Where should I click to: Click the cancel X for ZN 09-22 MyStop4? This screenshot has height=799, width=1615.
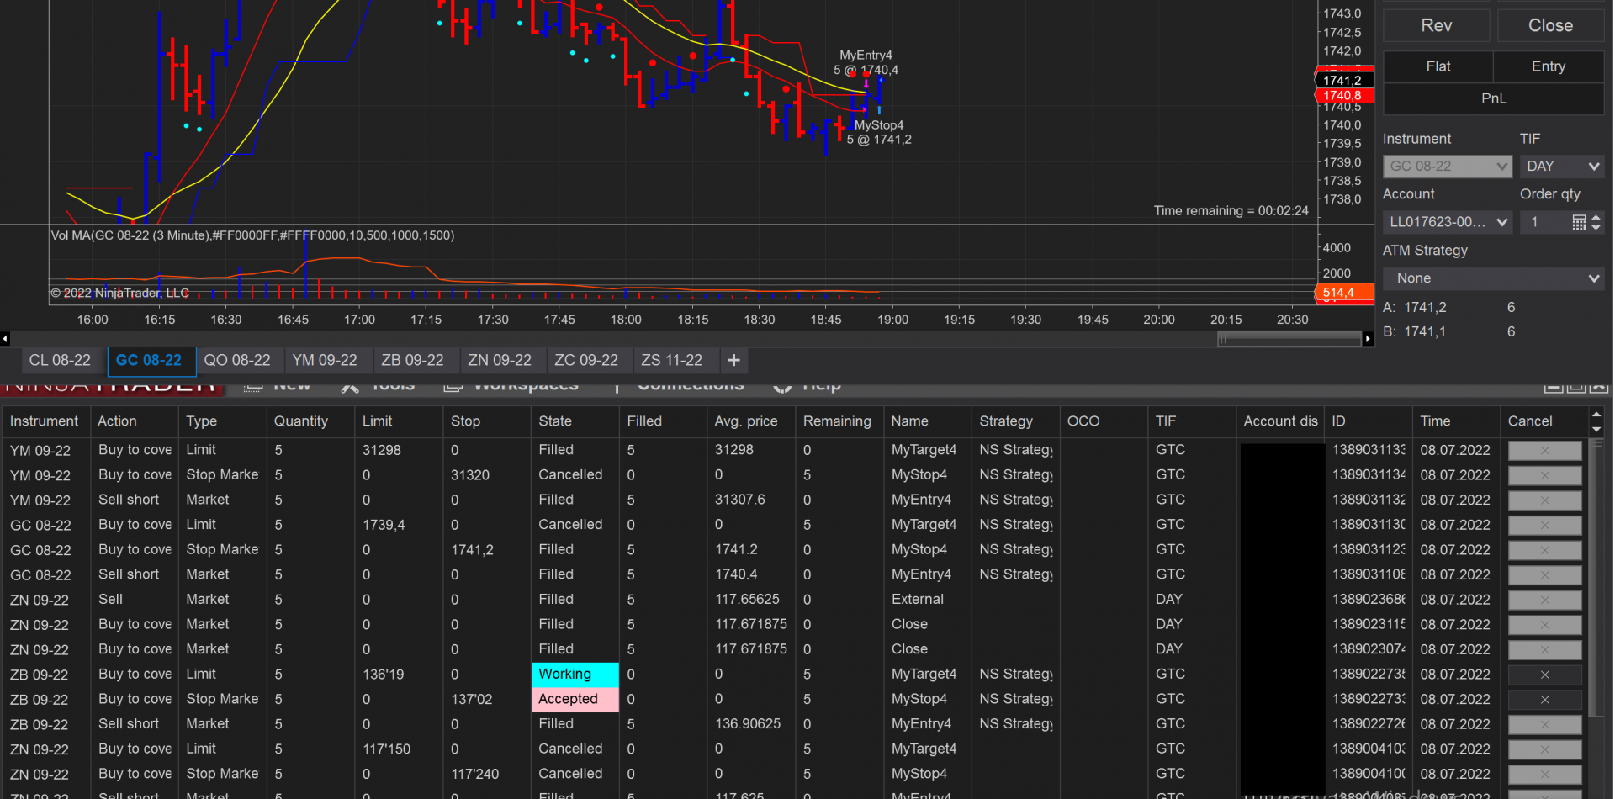tap(1544, 775)
